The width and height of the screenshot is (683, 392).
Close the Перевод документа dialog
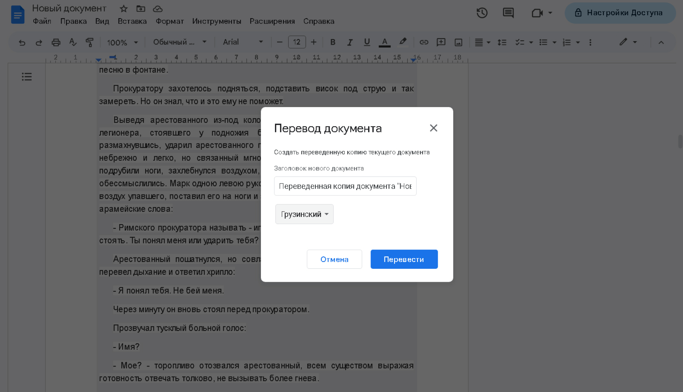click(433, 128)
